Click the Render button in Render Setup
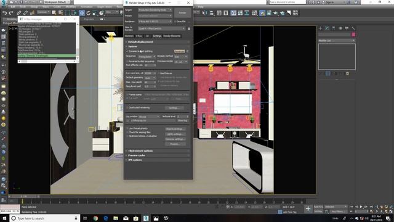 click(182, 13)
